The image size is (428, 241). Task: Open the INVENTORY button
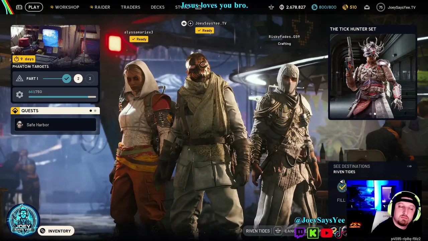tap(56, 231)
